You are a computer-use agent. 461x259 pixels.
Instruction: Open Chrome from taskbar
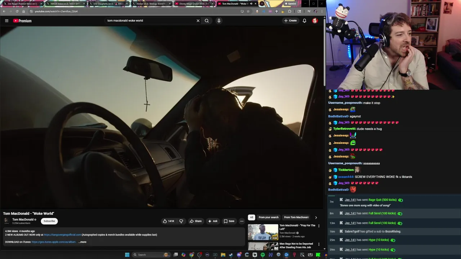coord(191,255)
